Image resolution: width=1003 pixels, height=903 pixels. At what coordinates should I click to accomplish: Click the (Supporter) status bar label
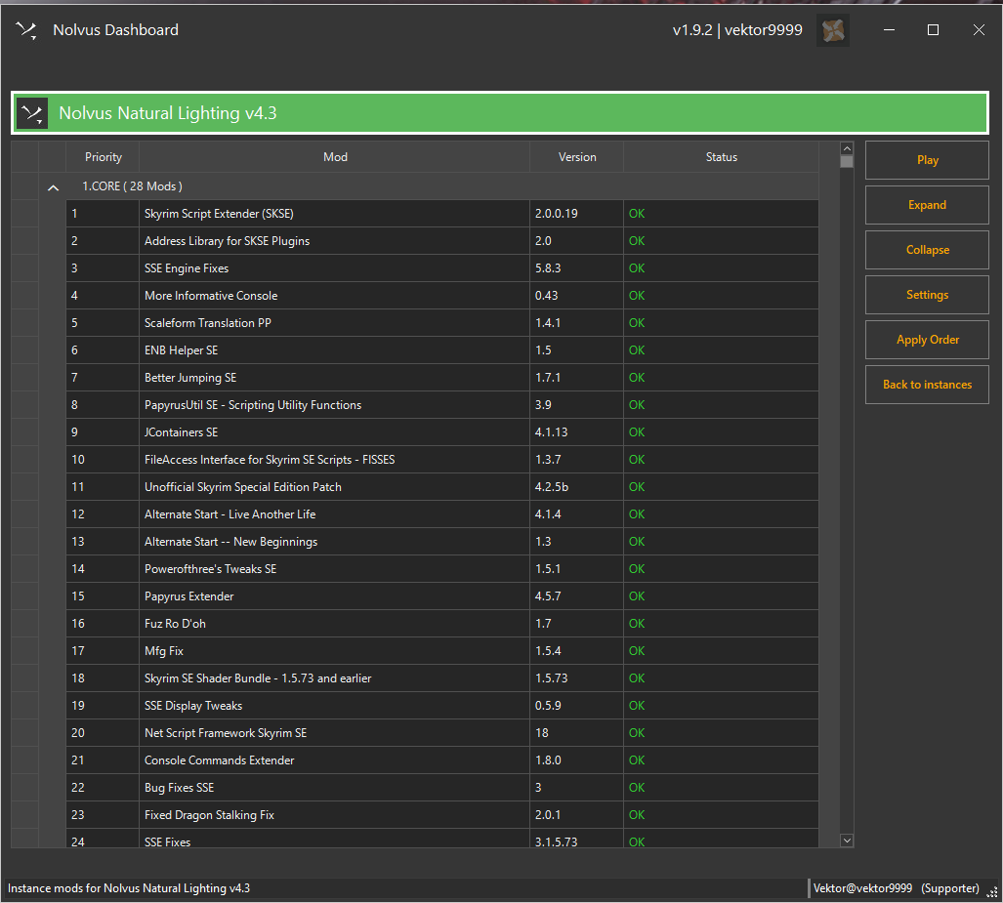point(950,888)
